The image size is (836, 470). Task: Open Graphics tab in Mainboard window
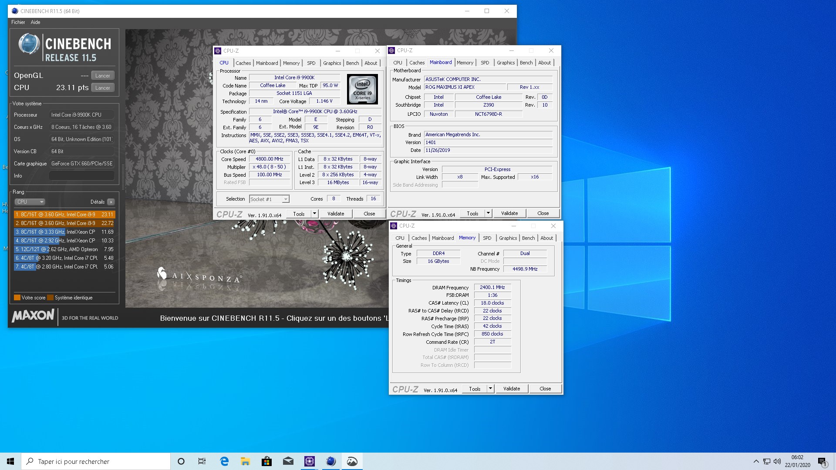506,63
